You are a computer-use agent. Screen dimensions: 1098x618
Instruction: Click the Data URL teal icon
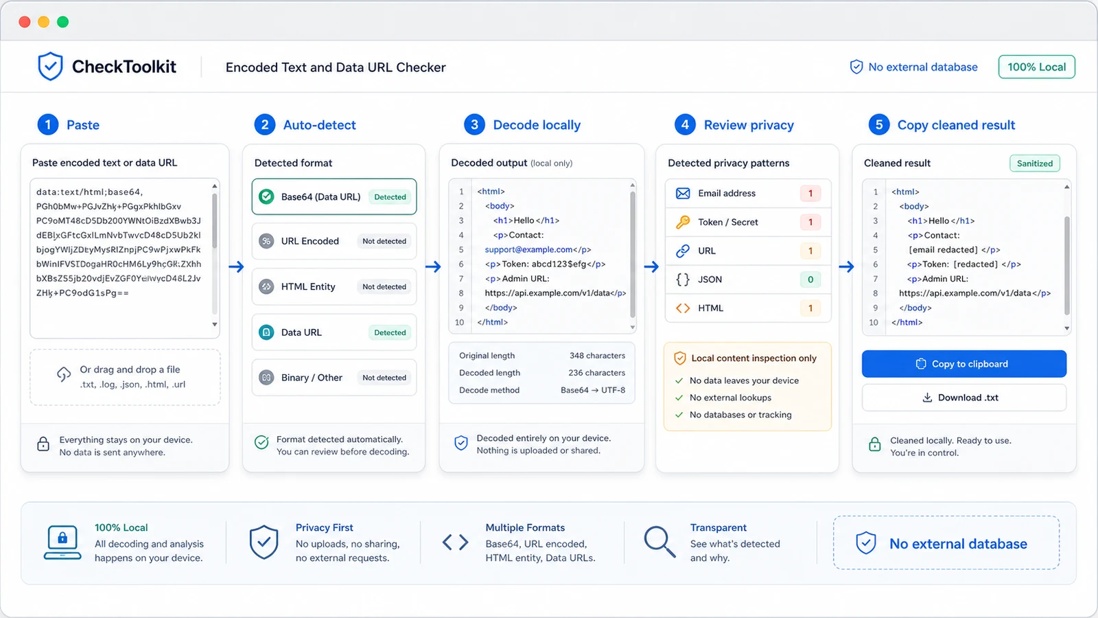[x=266, y=332]
